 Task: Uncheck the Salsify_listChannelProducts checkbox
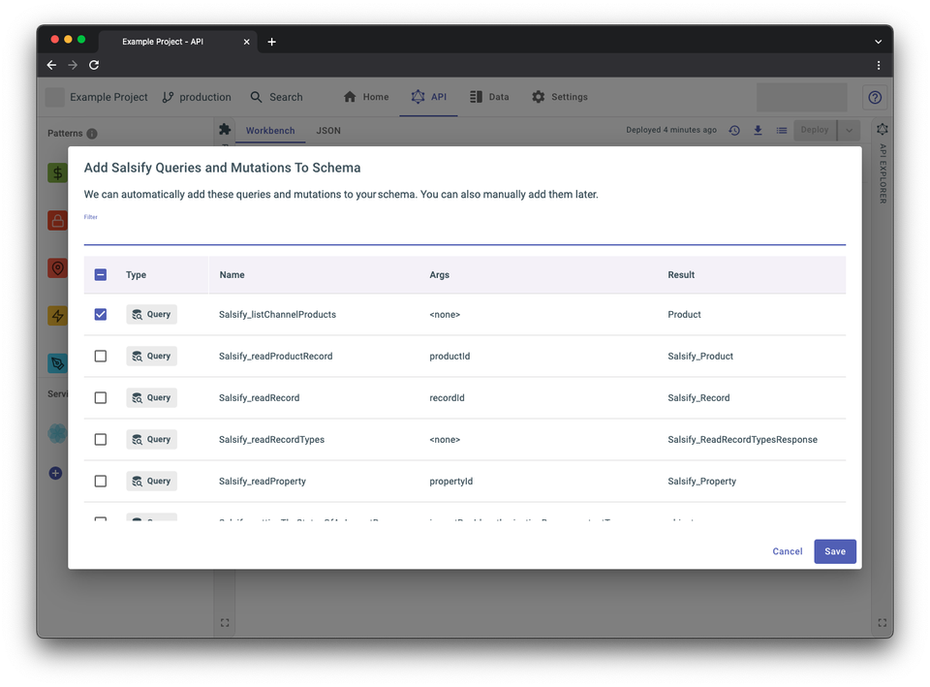101,315
